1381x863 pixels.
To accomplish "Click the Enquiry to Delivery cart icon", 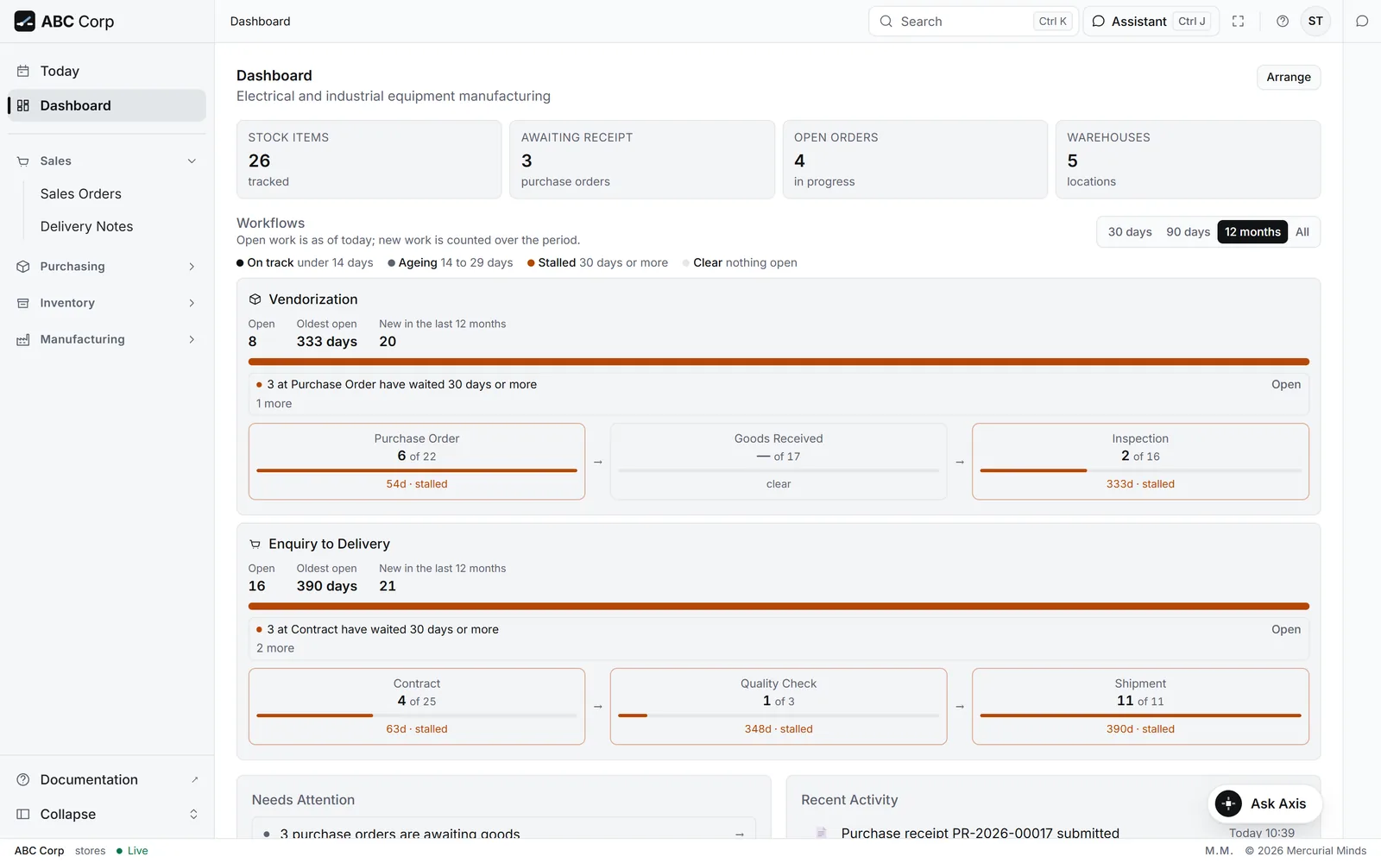I will pyautogui.click(x=255, y=545).
